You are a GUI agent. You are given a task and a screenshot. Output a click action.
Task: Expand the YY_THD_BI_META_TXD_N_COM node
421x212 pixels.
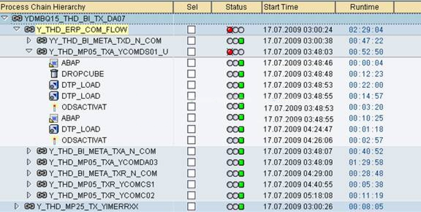tap(29, 40)
